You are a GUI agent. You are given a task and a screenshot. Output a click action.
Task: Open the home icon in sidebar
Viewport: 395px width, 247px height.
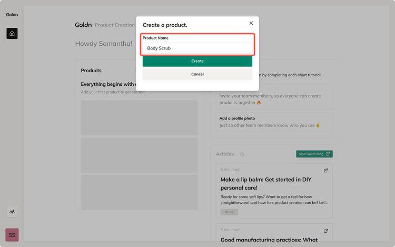(x=12, y=34)
